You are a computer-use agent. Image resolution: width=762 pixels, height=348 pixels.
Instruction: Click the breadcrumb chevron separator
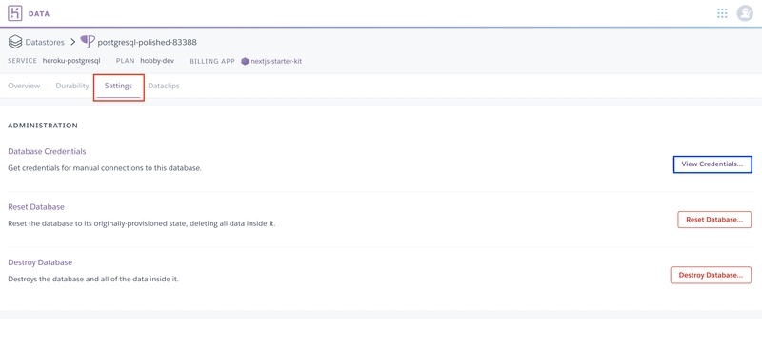(73, 42)
